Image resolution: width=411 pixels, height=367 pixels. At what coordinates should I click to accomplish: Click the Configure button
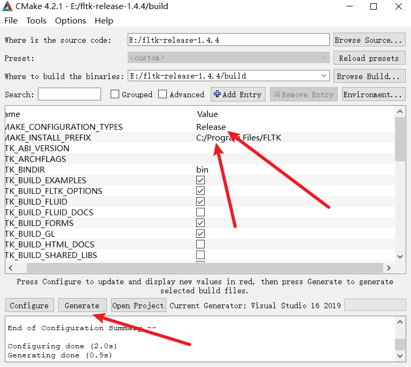coord(29,305)
